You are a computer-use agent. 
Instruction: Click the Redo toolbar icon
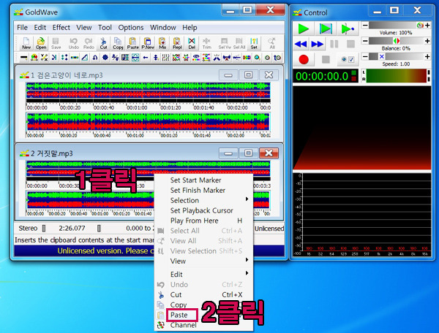(89, 43)
